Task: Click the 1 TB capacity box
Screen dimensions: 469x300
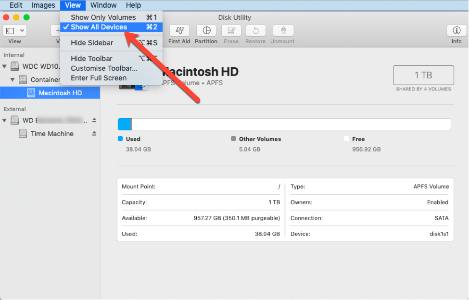Action: pyautogui.click(x=423, y=75)
